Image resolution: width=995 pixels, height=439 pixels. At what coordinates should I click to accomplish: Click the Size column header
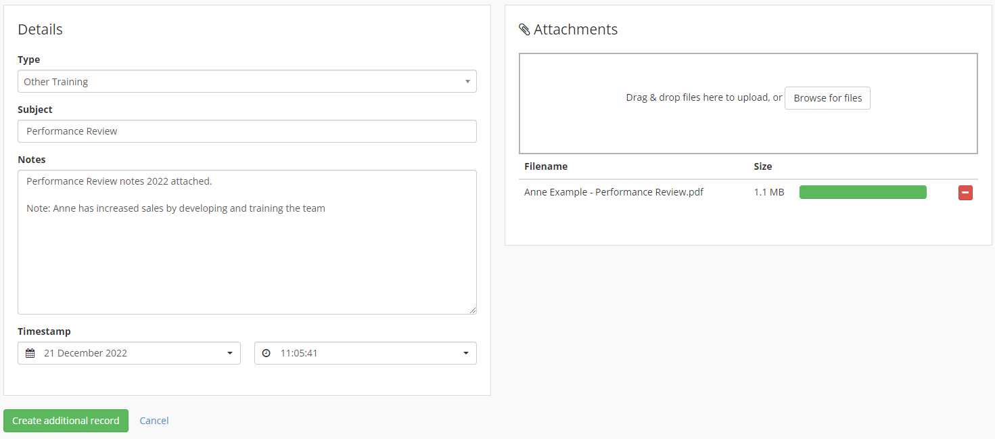pos(763,166)
